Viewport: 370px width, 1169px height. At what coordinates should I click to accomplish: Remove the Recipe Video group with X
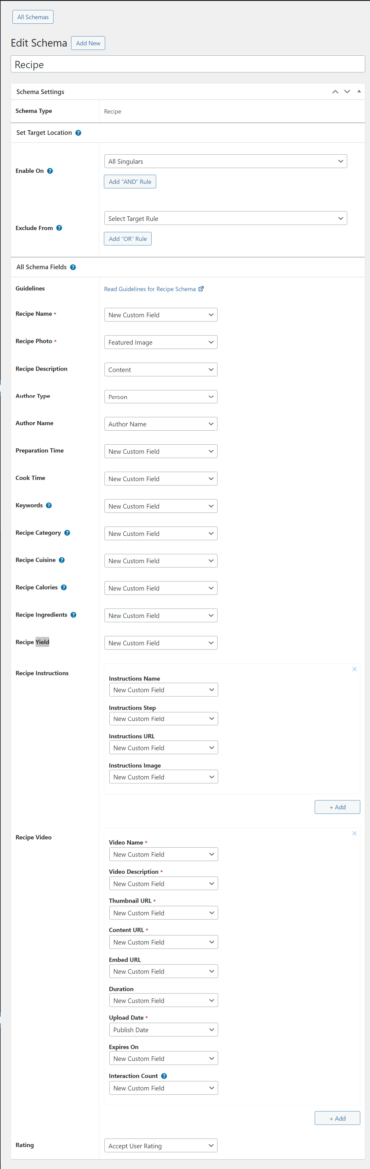pyautogui.click(x=354, y=834)
